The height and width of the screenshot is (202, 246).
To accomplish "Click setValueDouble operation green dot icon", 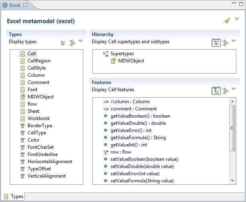I will (x=106, y=166).
